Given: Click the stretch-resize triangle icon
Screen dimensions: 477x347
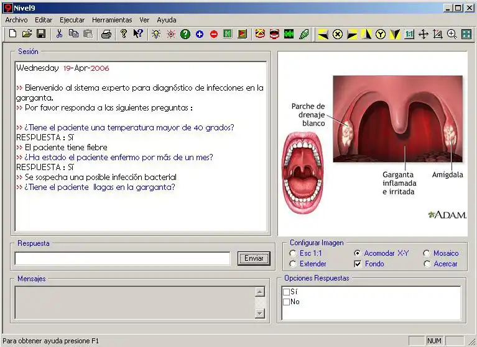Looking at the screenshot, I should point(438,34).
